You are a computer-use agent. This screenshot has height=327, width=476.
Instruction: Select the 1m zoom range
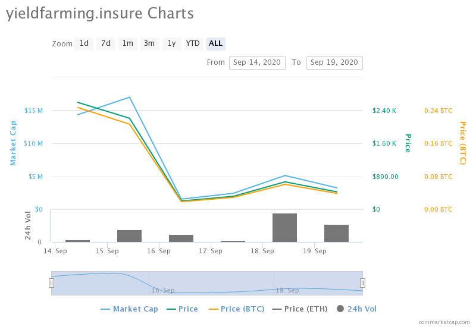(x=128, y=43)
